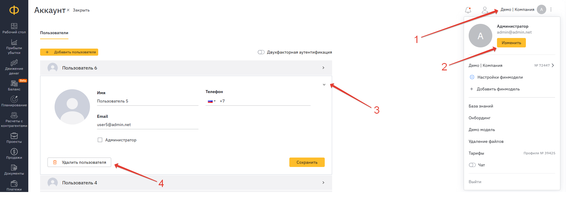Viewport: 566px width, 197px height.
Task: Click the Email input field
Action: point(147,125)
